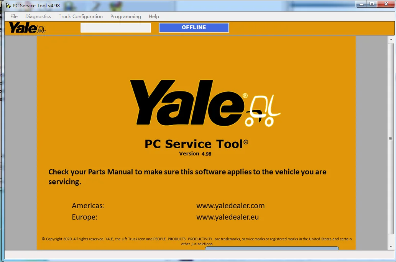This screenshot has width=396, height=262.
Task: Click the www.yaledealer.com link text
Action: pyautogui.click(x=230, y=206)
